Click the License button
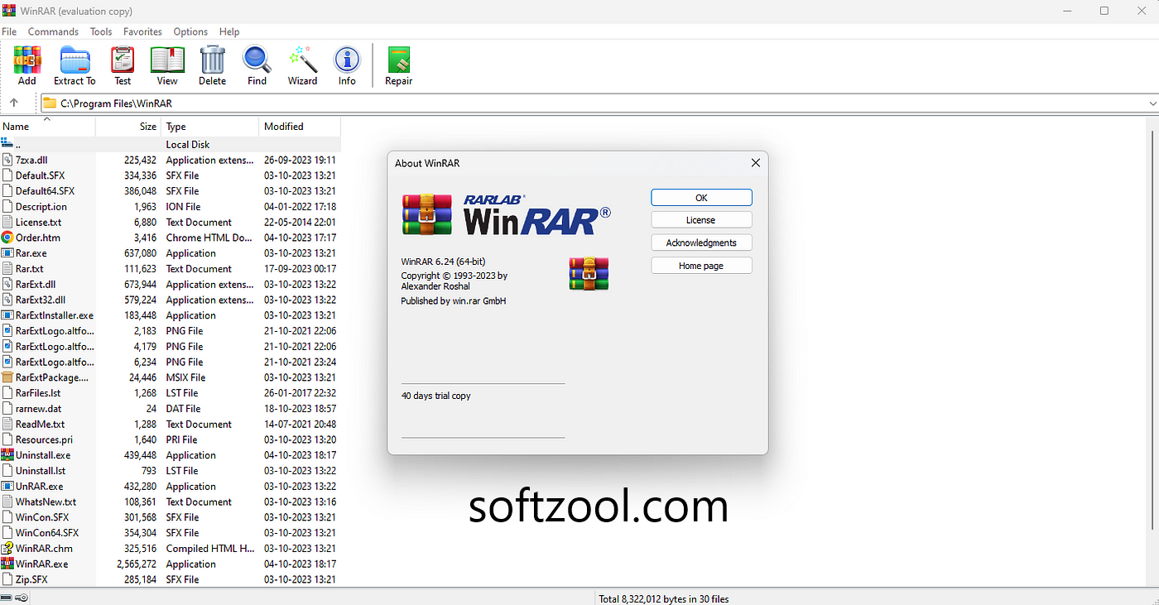 click(701, 219)
